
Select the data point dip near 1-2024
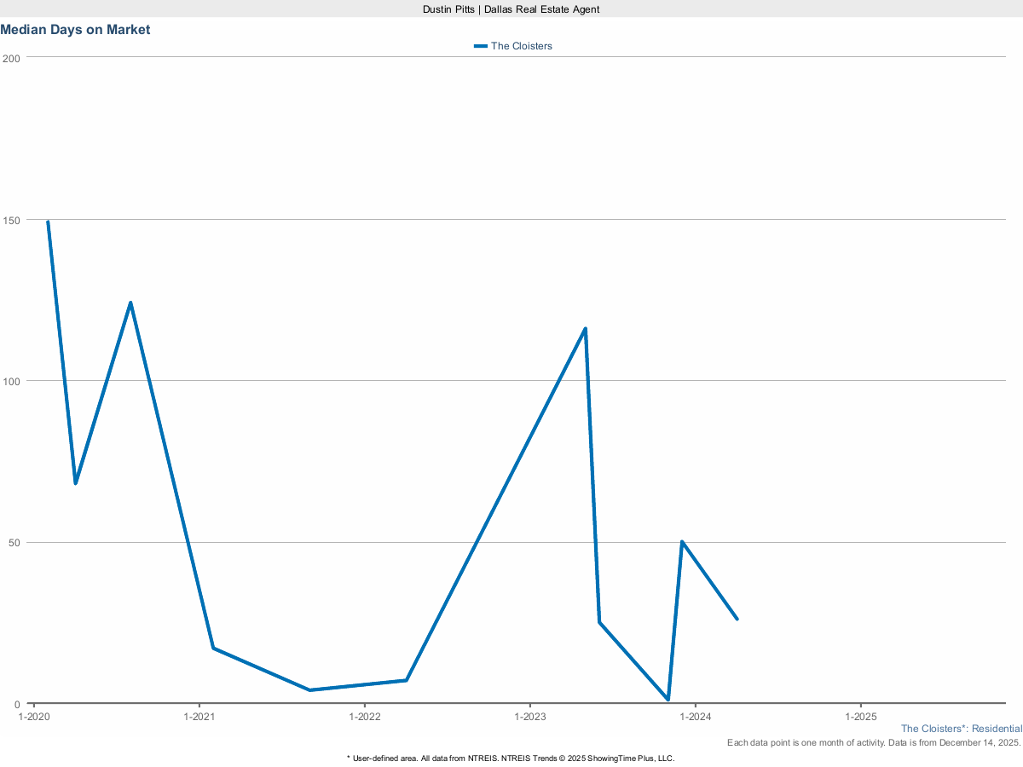[667, 699]
